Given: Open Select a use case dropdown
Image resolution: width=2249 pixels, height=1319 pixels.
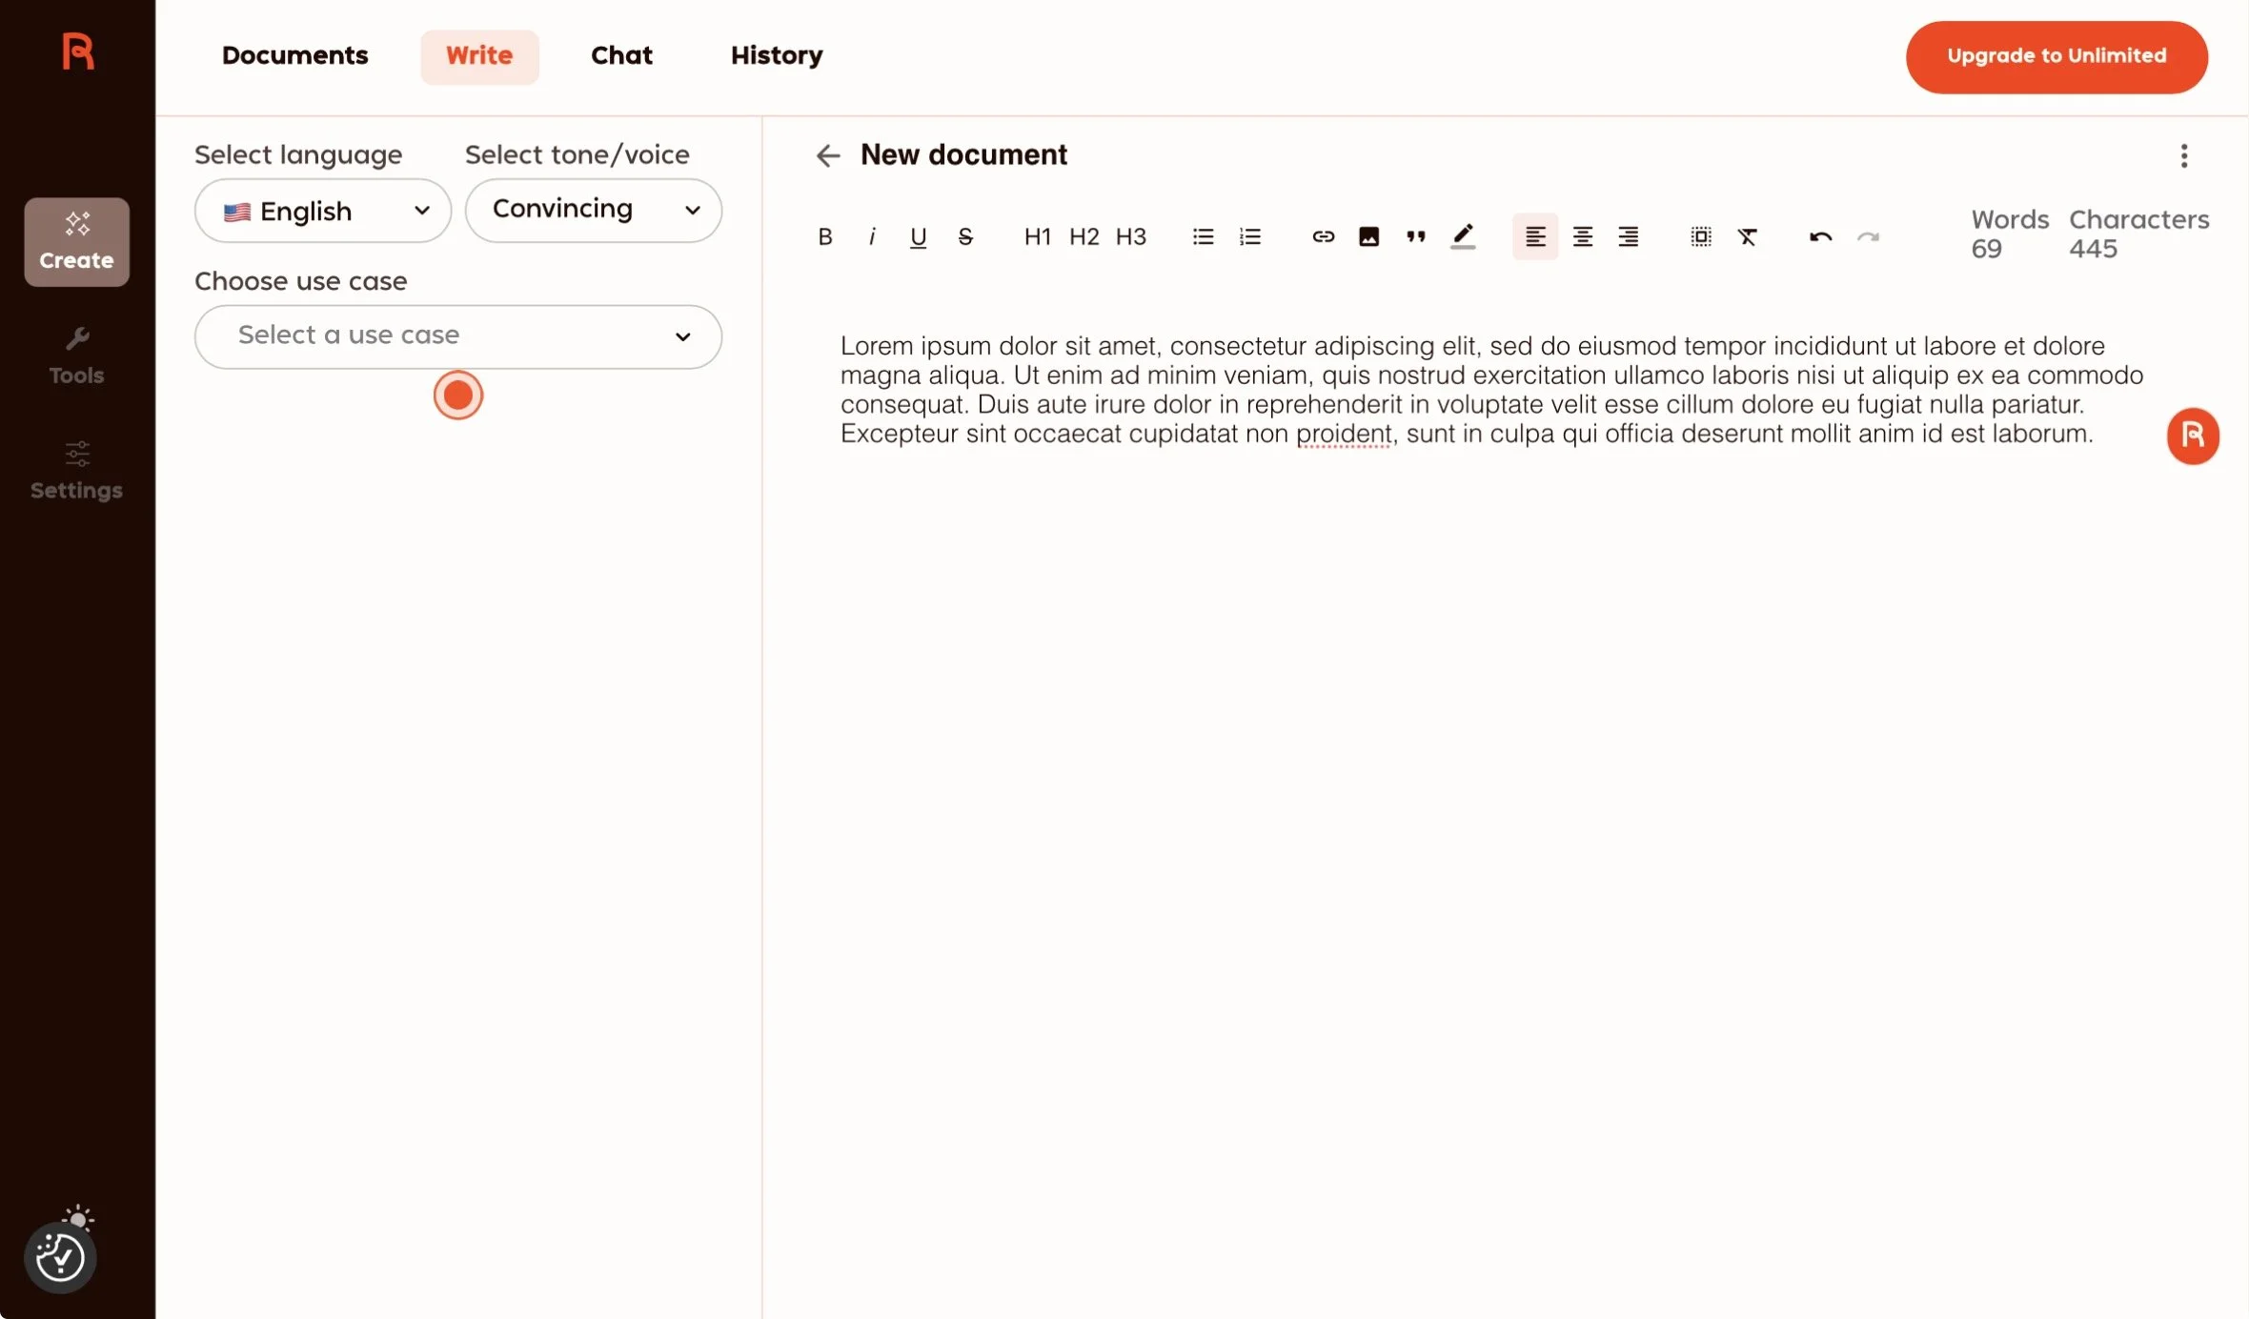Looking at the screenshot, I should [457, 336].
